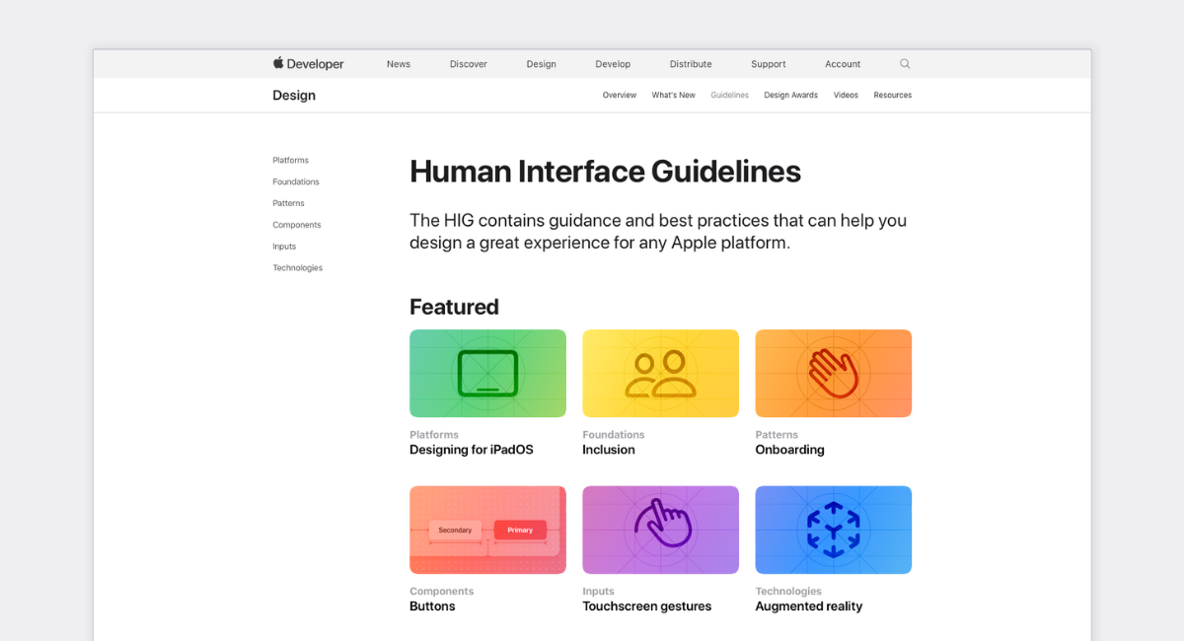Open the search magnifier icon

tap(905, 63)
